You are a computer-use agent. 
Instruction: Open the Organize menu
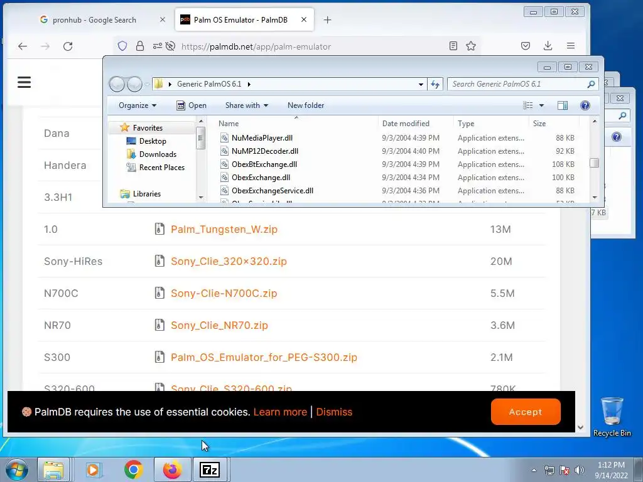(138, 105)
